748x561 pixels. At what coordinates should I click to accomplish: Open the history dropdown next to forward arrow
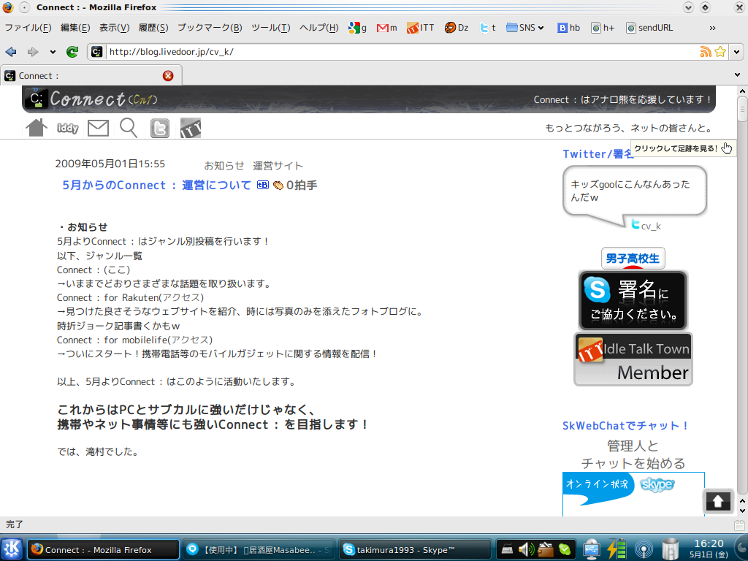53,52
